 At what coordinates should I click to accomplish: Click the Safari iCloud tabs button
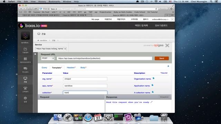pyautogui.click(x=30, y=9)
